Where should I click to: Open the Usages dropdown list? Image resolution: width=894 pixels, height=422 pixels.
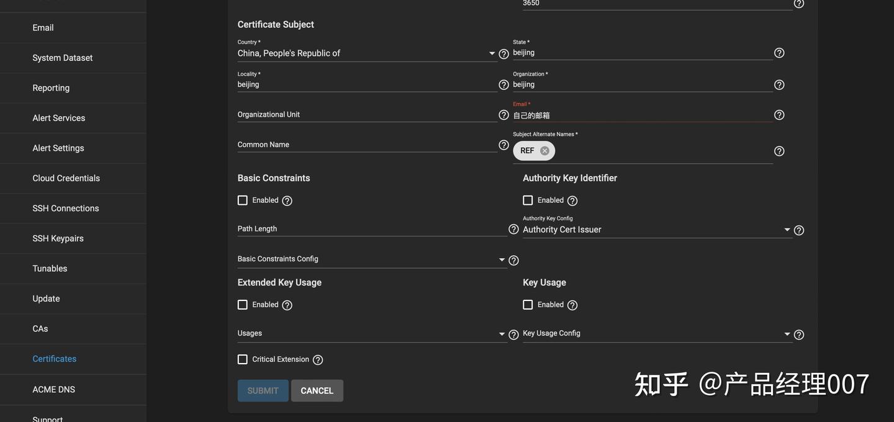click(371, 334)
